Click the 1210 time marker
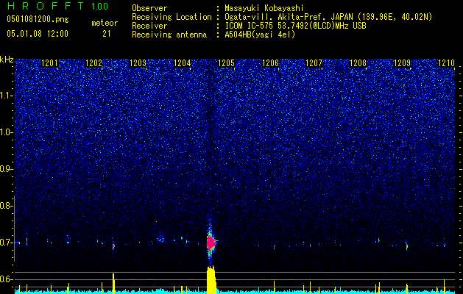 (x=447, y=63)
